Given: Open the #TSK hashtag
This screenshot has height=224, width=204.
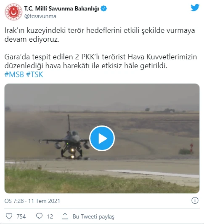Looking at the screenshot, I should [x=34, y=75].
